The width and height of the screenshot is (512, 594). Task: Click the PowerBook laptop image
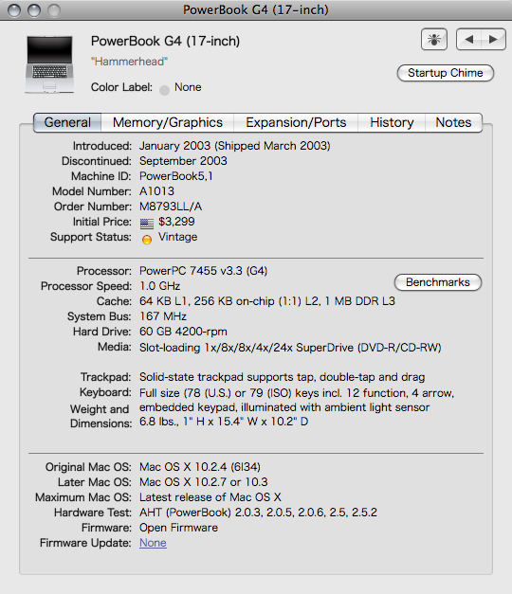point(49,64)
